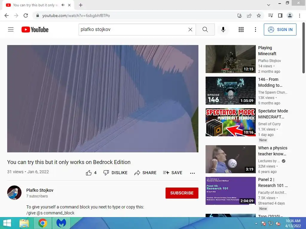Open a new browser tab
This screenshot has height=229, width=306.
(81, 5)
